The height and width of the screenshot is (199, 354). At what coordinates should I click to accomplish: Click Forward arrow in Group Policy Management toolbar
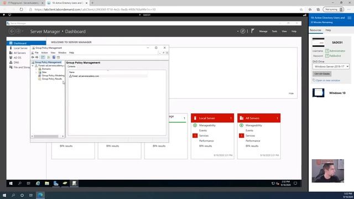[37, 57]
